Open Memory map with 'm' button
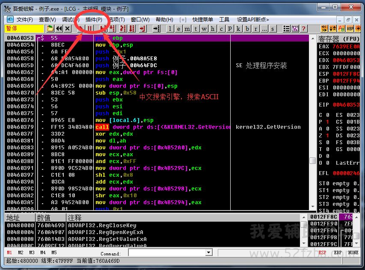Viewport: 365px width, 270px height. click(187, 29)
